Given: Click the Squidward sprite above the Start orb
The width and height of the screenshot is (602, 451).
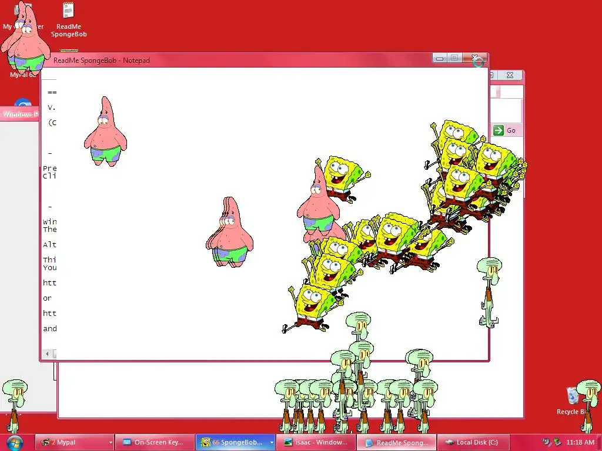Looking at the screenshot, I should 15,406.
